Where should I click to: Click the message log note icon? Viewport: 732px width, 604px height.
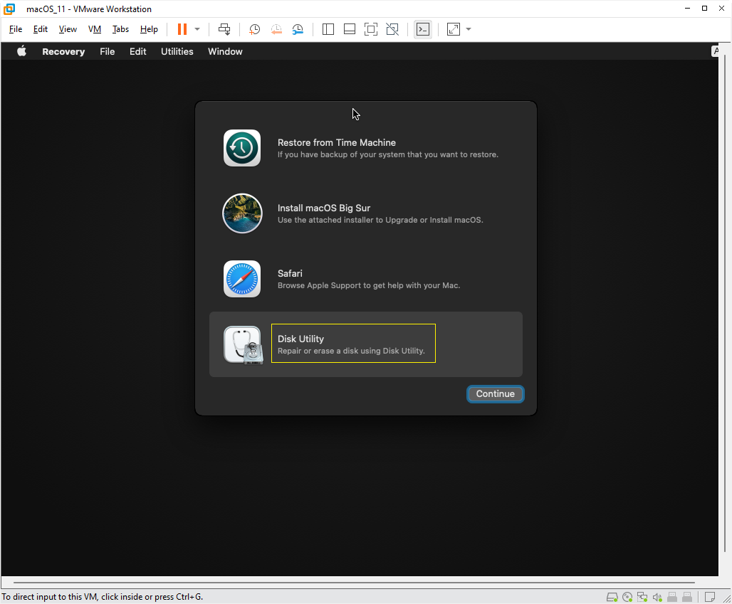pos(710,597)
